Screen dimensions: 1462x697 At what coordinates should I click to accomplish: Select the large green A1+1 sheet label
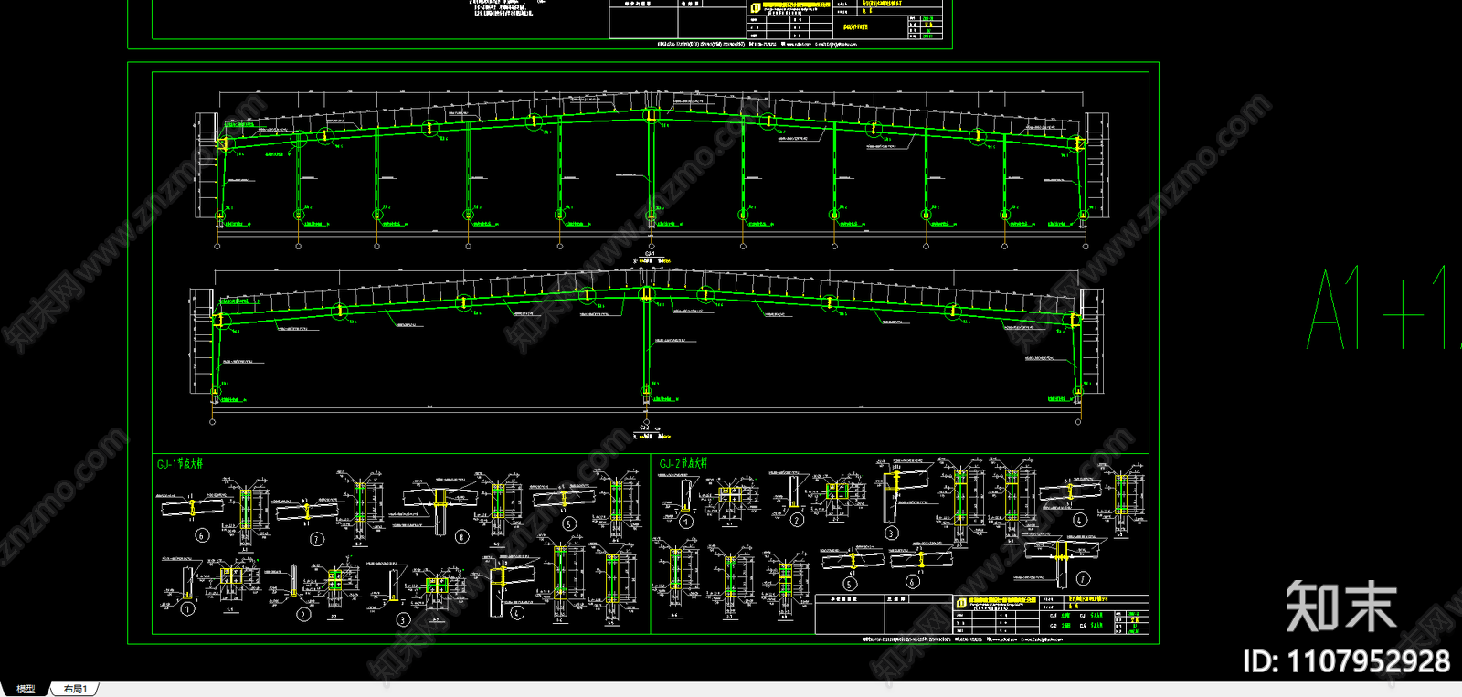click(x=1384, y=308)
